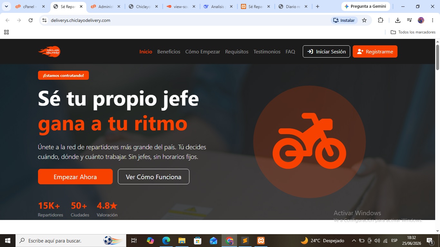Open the tab search dropdown arrow

[6, 6]
